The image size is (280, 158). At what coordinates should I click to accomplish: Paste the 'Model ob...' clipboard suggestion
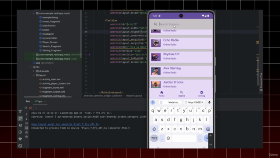(170, 102)
